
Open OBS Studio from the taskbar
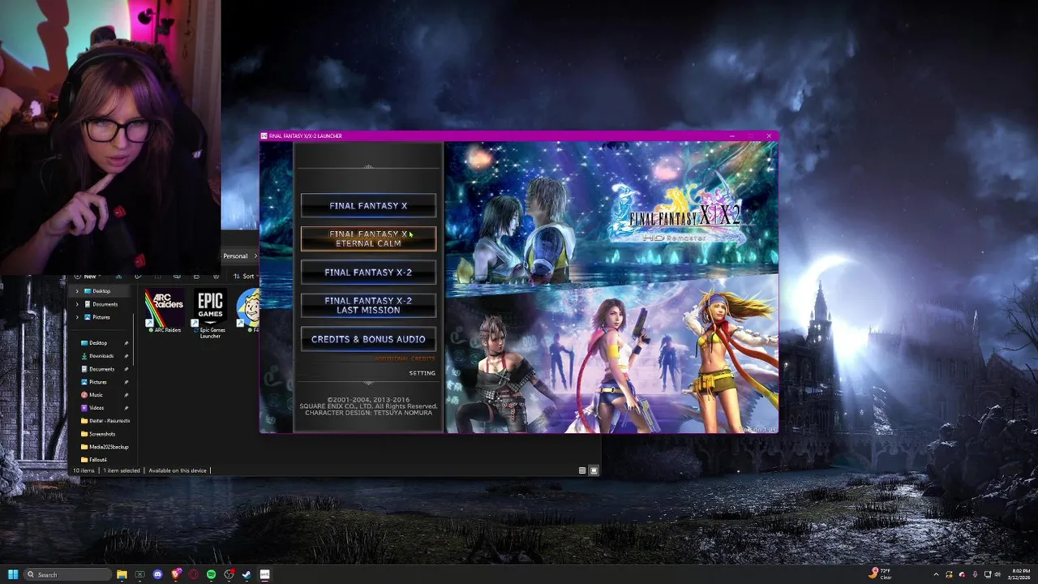(x=229, y=574)
